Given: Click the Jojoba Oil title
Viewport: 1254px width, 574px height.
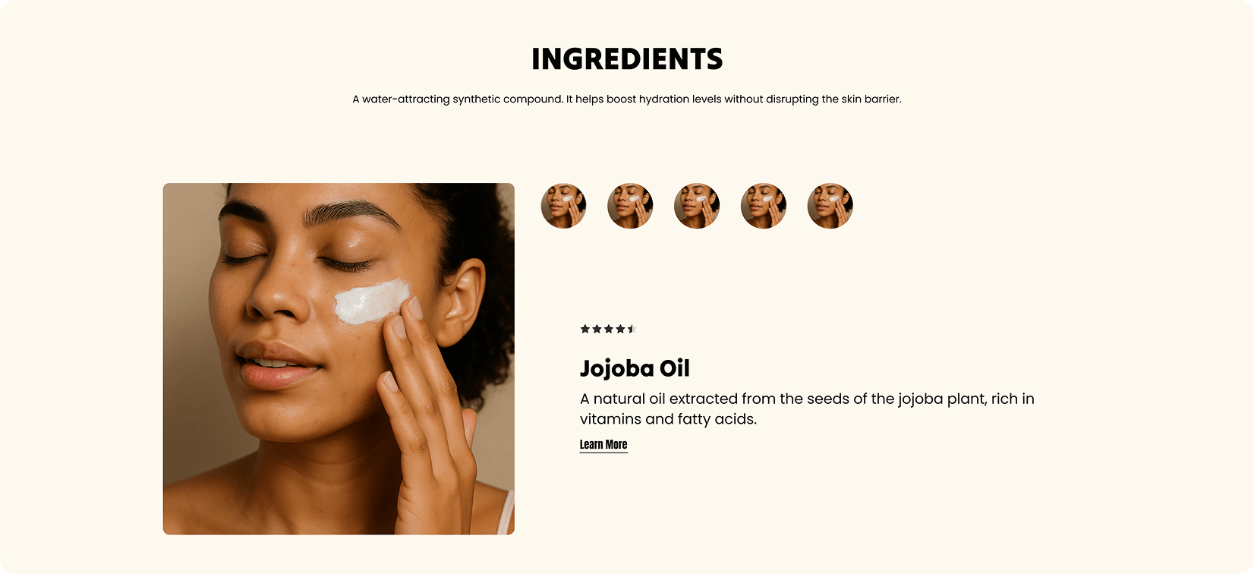Looking at the screenshot, I should pyautogui.click(x=635, y=368).
